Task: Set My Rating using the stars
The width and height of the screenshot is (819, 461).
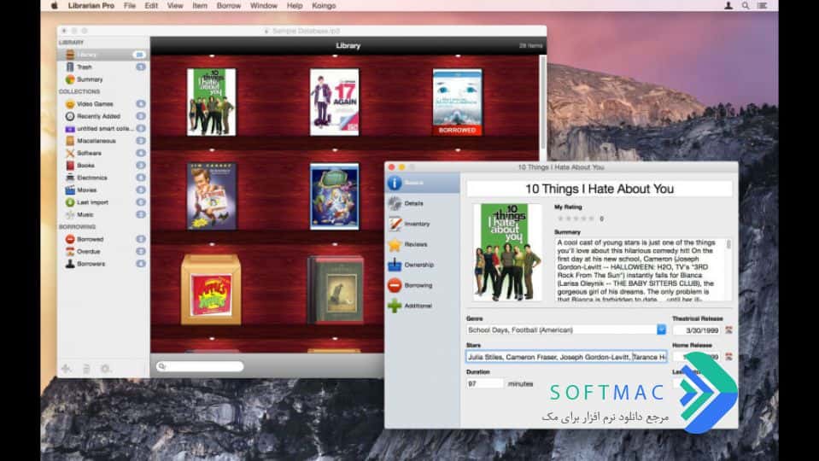Action: point(576,219)
